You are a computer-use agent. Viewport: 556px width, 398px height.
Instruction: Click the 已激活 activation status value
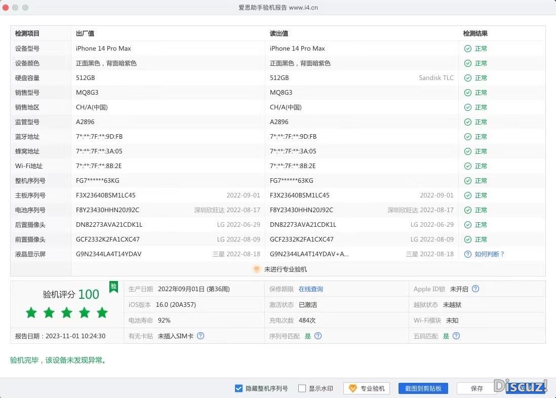[308, 305]
